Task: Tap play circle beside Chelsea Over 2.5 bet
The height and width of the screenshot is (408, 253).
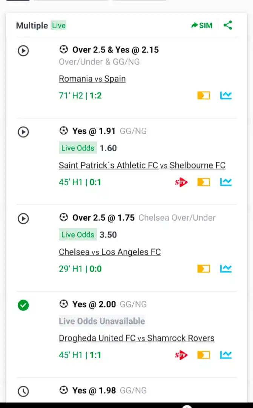Action: click(x=23, y=218)
